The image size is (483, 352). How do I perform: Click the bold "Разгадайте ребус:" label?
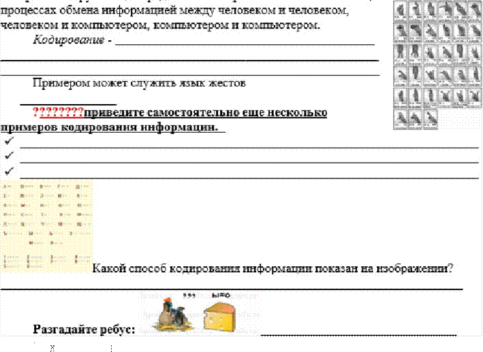pos(84,330)
